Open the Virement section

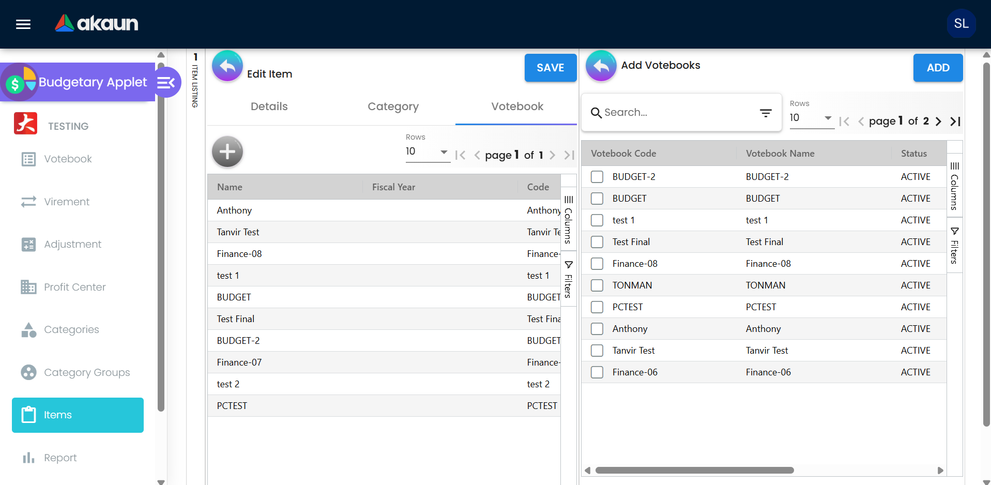point(66,202)
